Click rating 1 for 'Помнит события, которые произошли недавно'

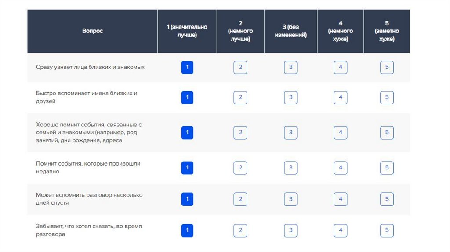pos(187,168)
